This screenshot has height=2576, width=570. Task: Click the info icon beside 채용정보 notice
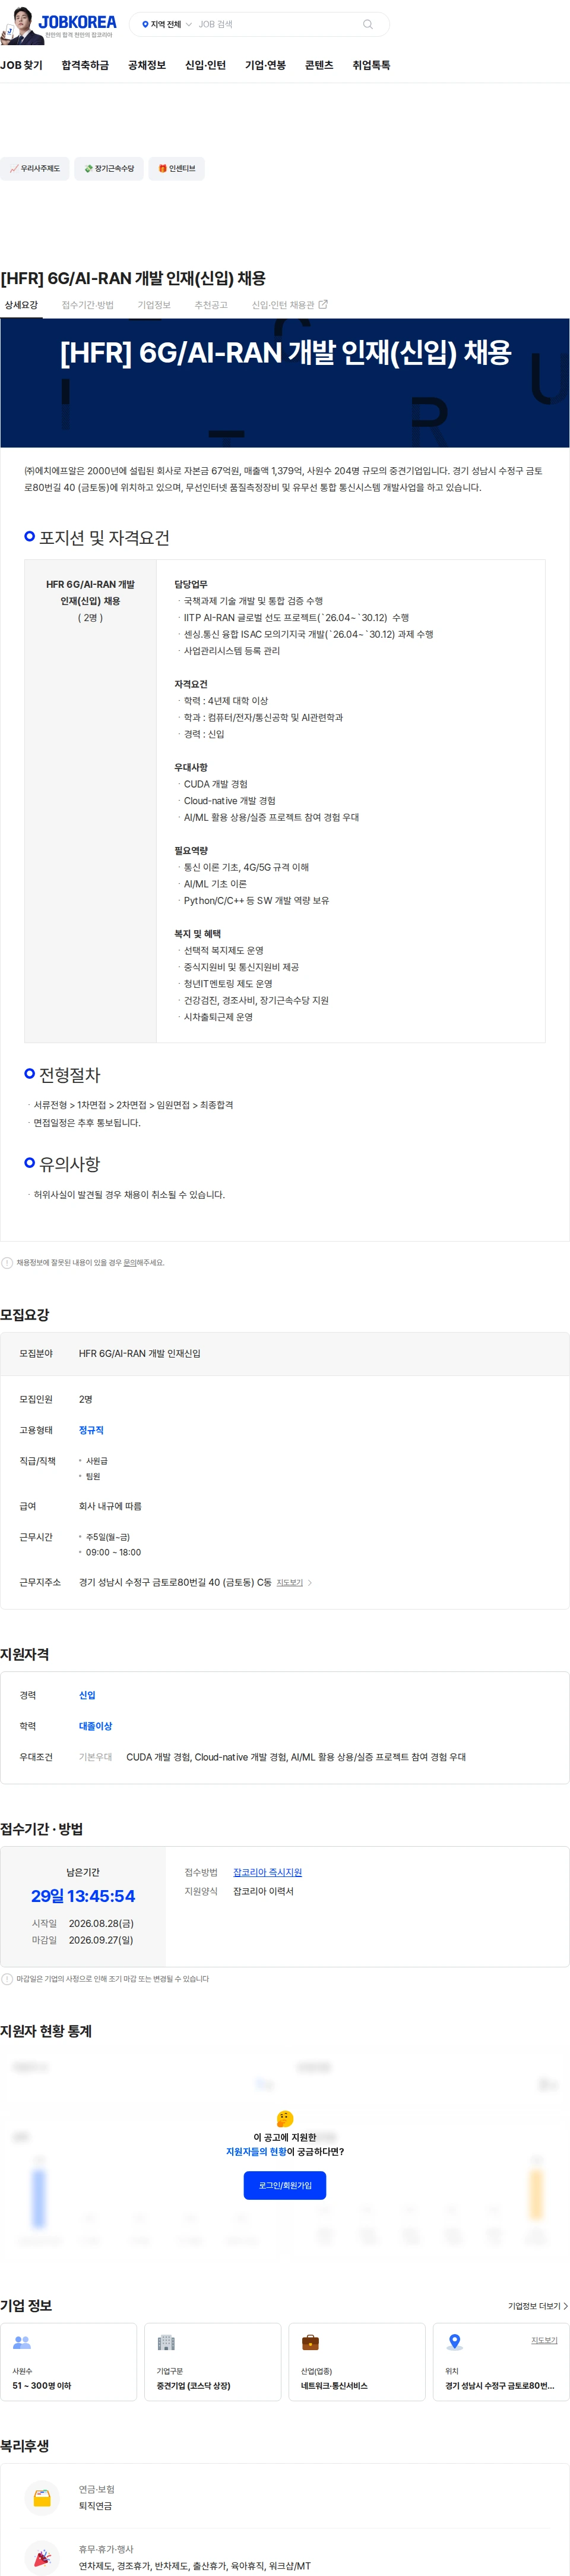click(7, 1263)
